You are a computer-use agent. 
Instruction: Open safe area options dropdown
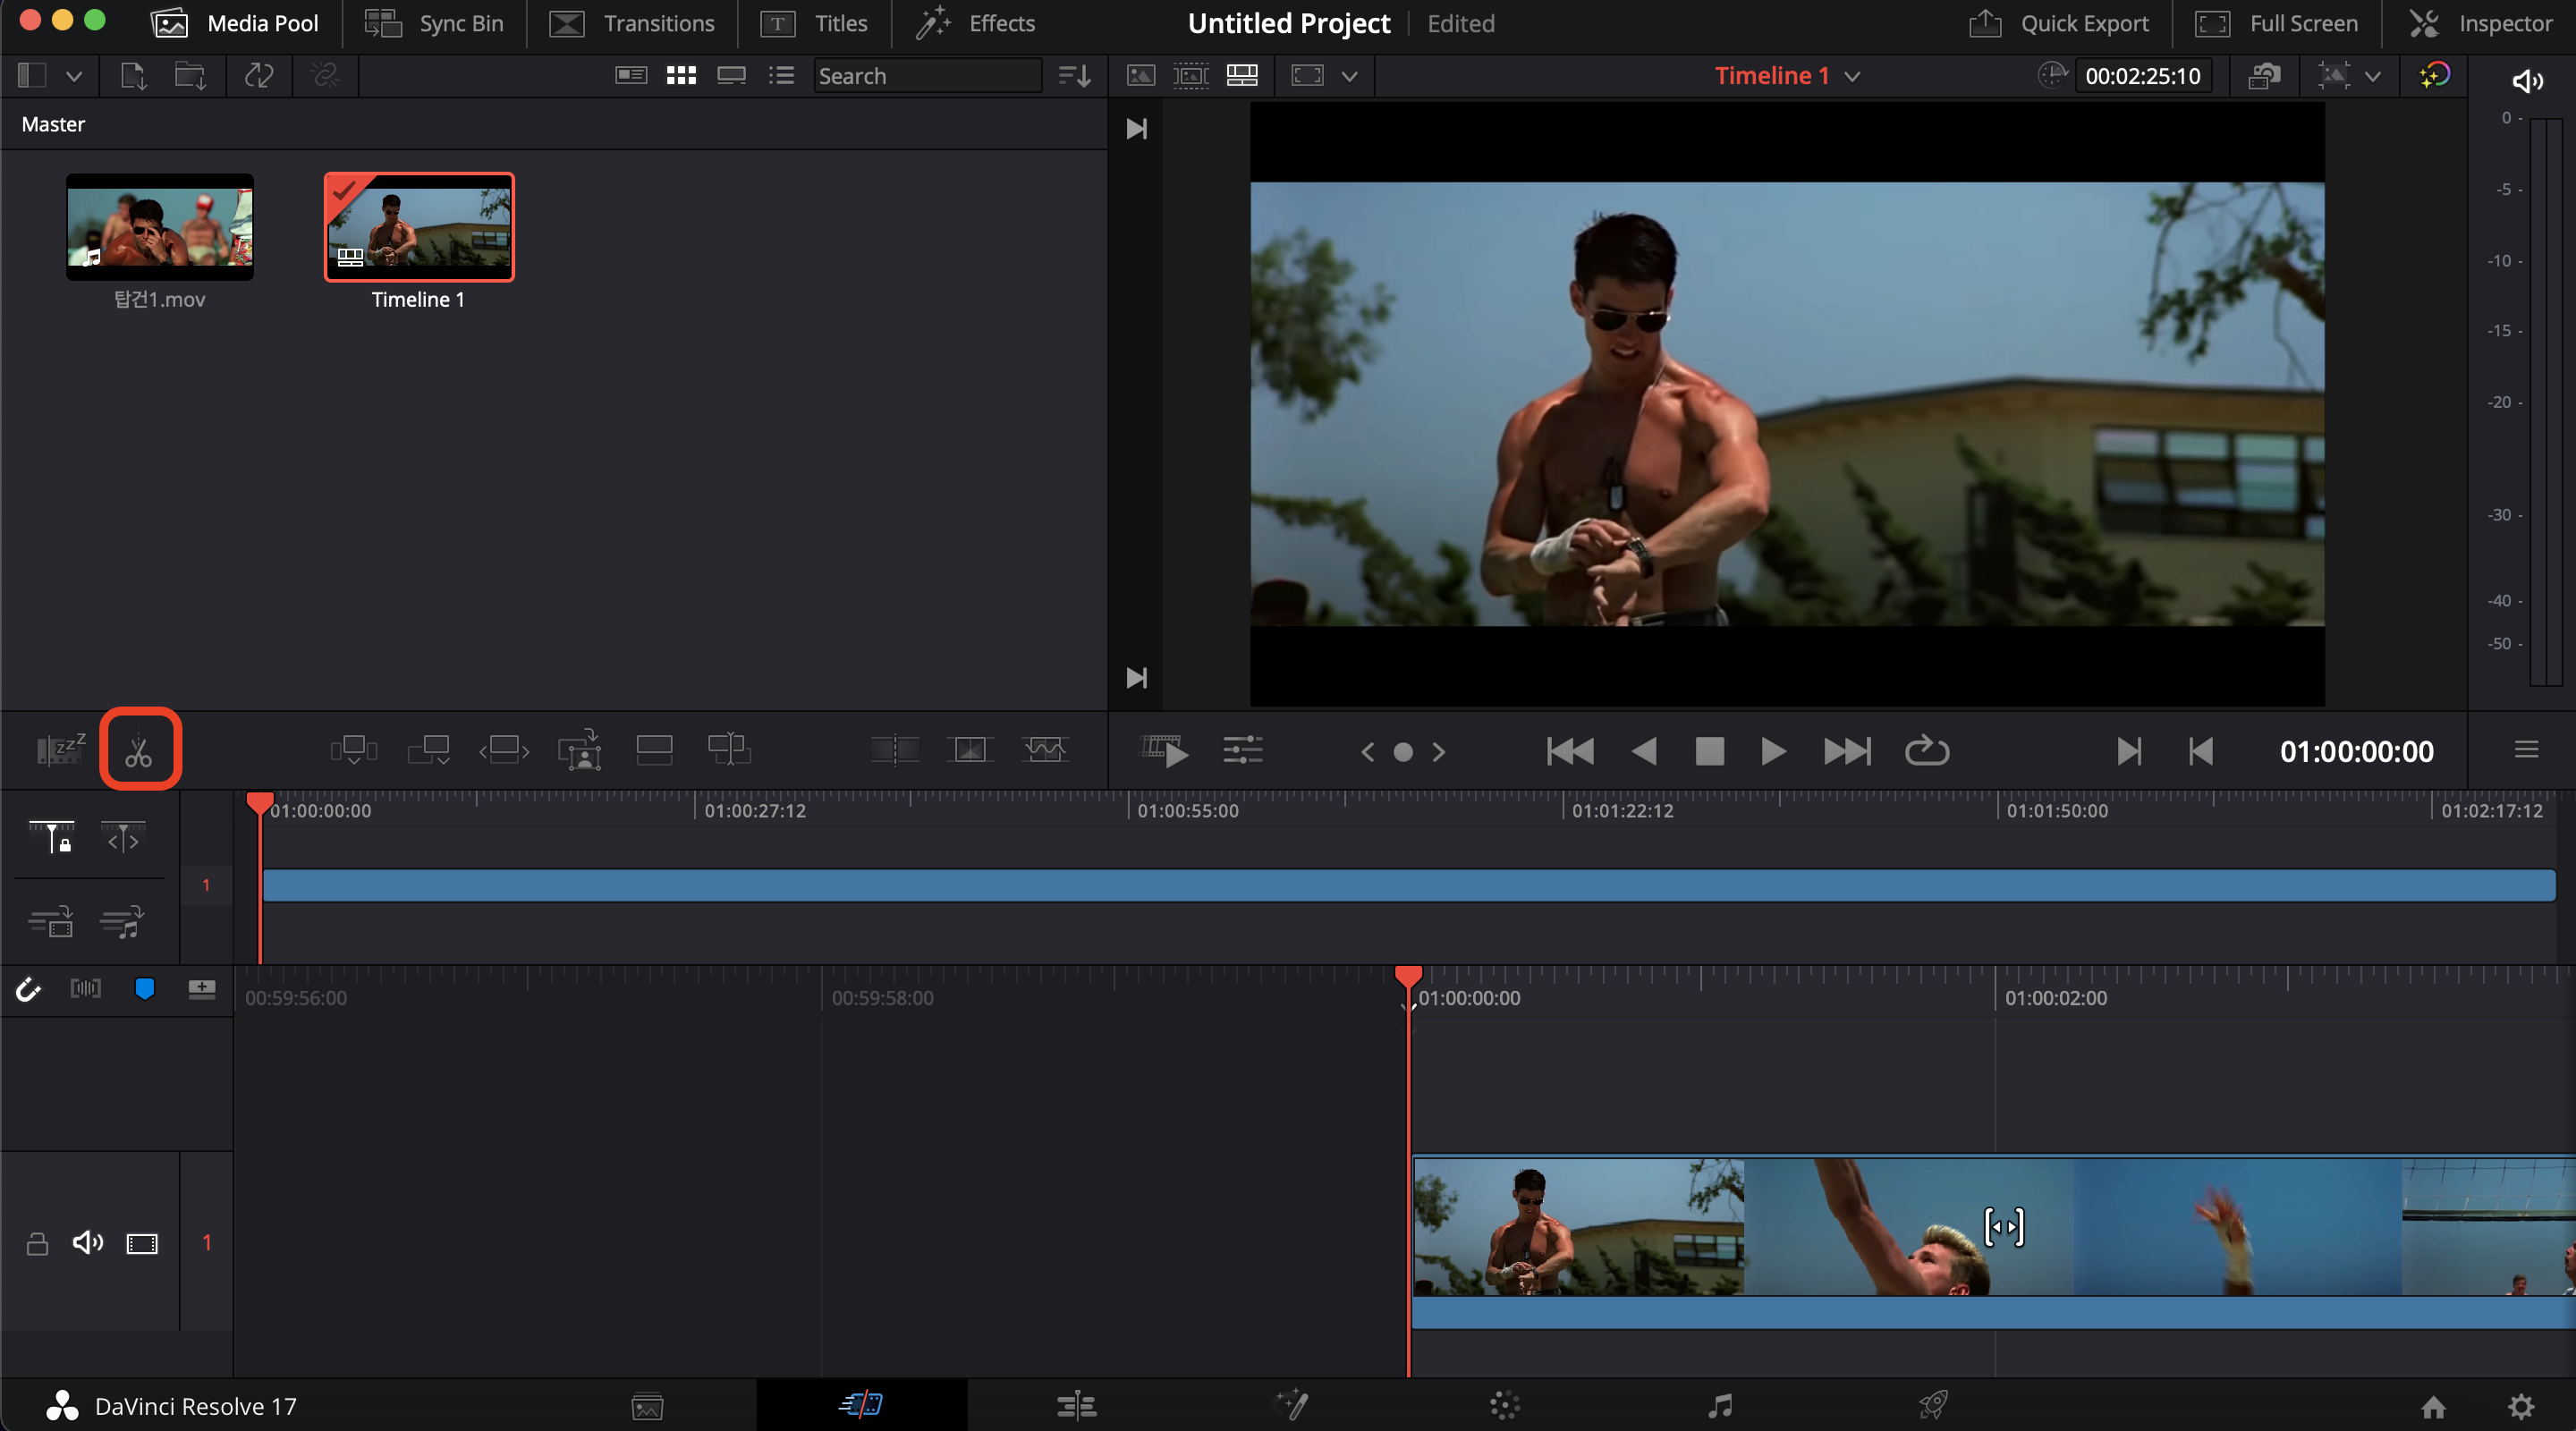(x=1350, y=76)
